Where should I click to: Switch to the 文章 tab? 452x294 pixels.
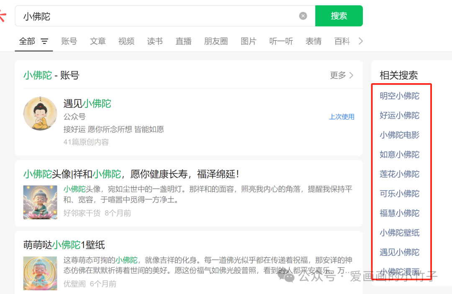click(x=98, y=41)
